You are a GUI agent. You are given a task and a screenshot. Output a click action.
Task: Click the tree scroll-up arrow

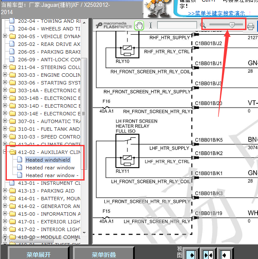pos(84,23)
